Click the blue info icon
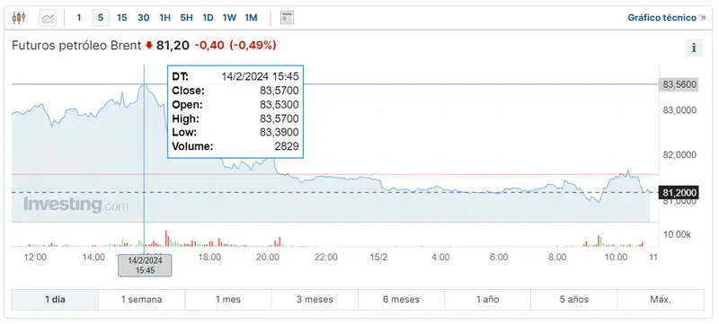 [694, 48]
